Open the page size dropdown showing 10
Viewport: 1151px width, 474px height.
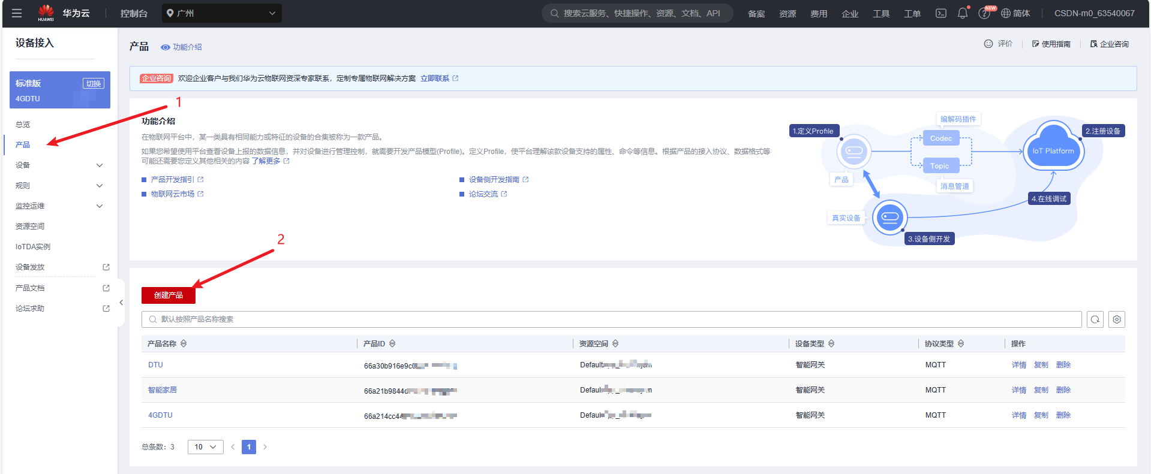205,447
